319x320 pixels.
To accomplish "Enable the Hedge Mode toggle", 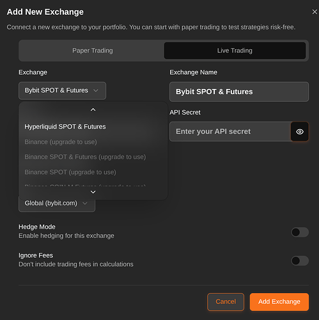I will click(x=300, y=232).
